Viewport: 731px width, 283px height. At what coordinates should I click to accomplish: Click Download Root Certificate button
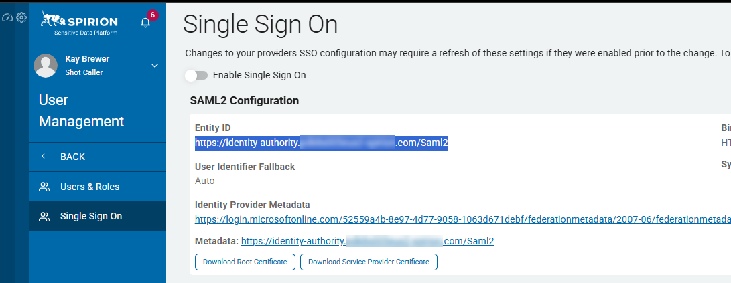pos(245,262)
